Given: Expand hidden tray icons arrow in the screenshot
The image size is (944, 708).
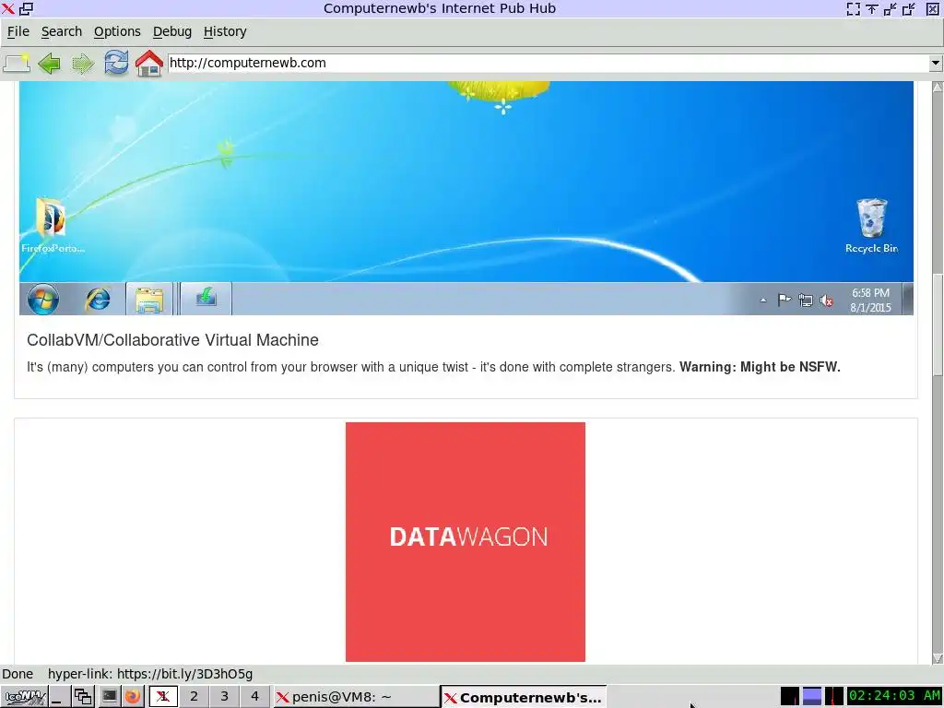Looking at the screenshot, I should coord(763,300).
